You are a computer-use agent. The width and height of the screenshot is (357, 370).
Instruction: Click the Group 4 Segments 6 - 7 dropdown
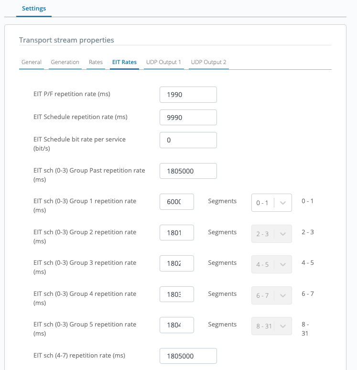(x=271, y=295)
